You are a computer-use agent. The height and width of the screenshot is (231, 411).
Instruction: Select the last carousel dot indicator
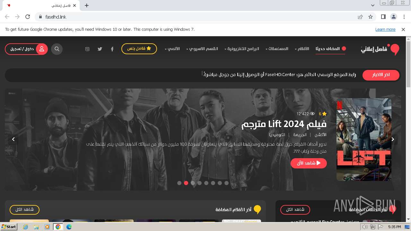pyautogui.click(x=226, y=183)
